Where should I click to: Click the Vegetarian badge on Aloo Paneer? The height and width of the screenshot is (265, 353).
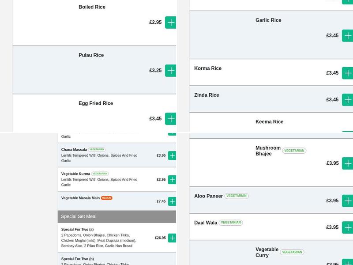237,196
